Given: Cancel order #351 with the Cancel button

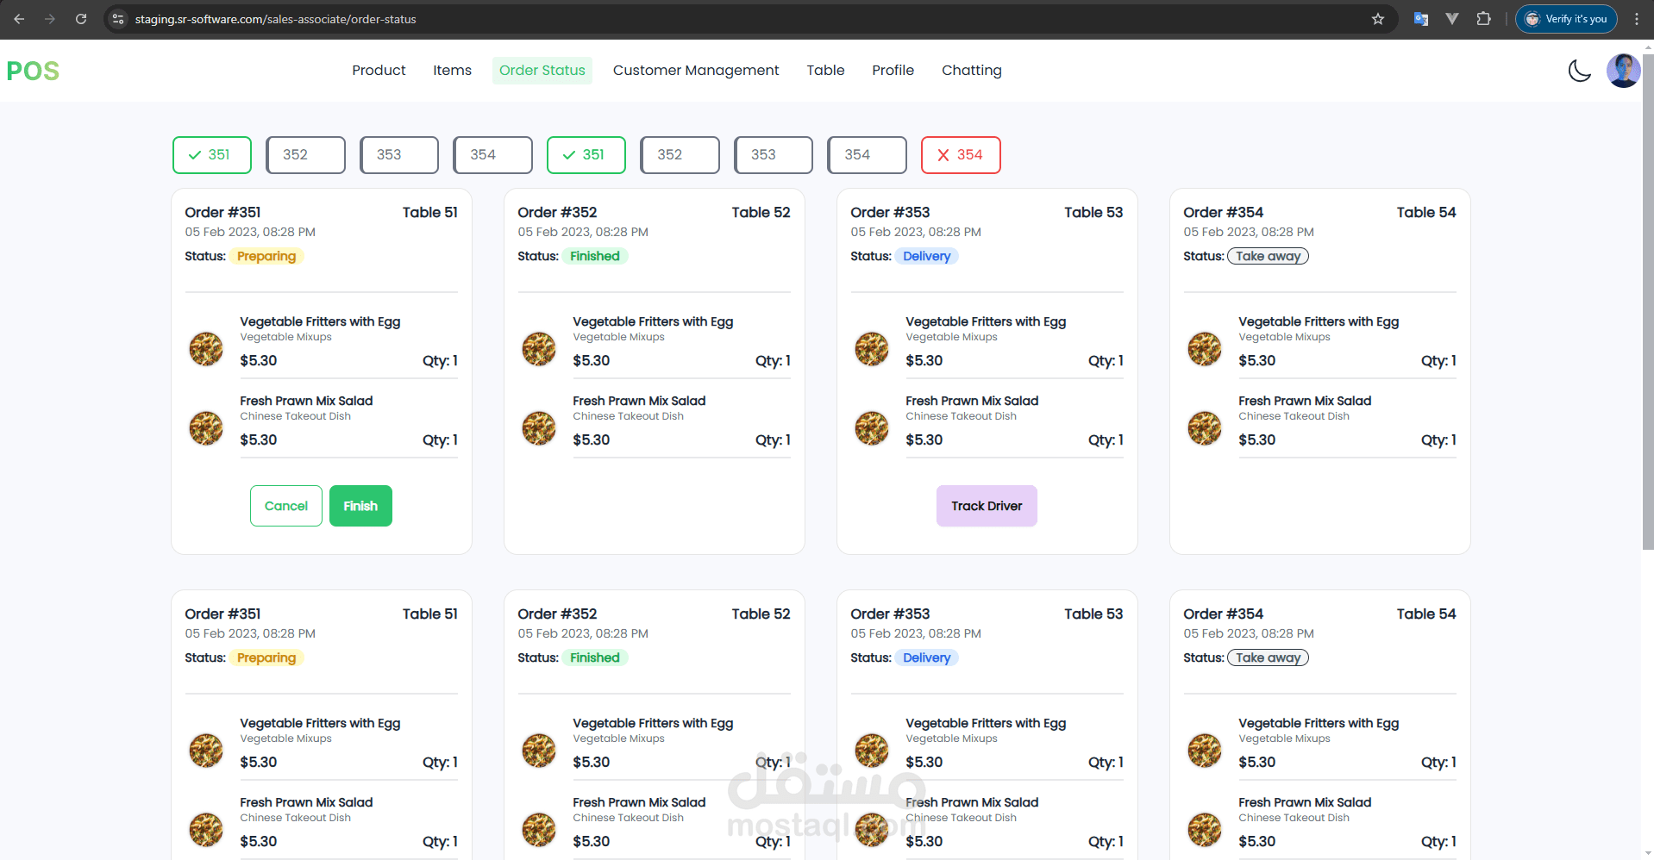Looking at the screenshot, I should coord(286,506).
